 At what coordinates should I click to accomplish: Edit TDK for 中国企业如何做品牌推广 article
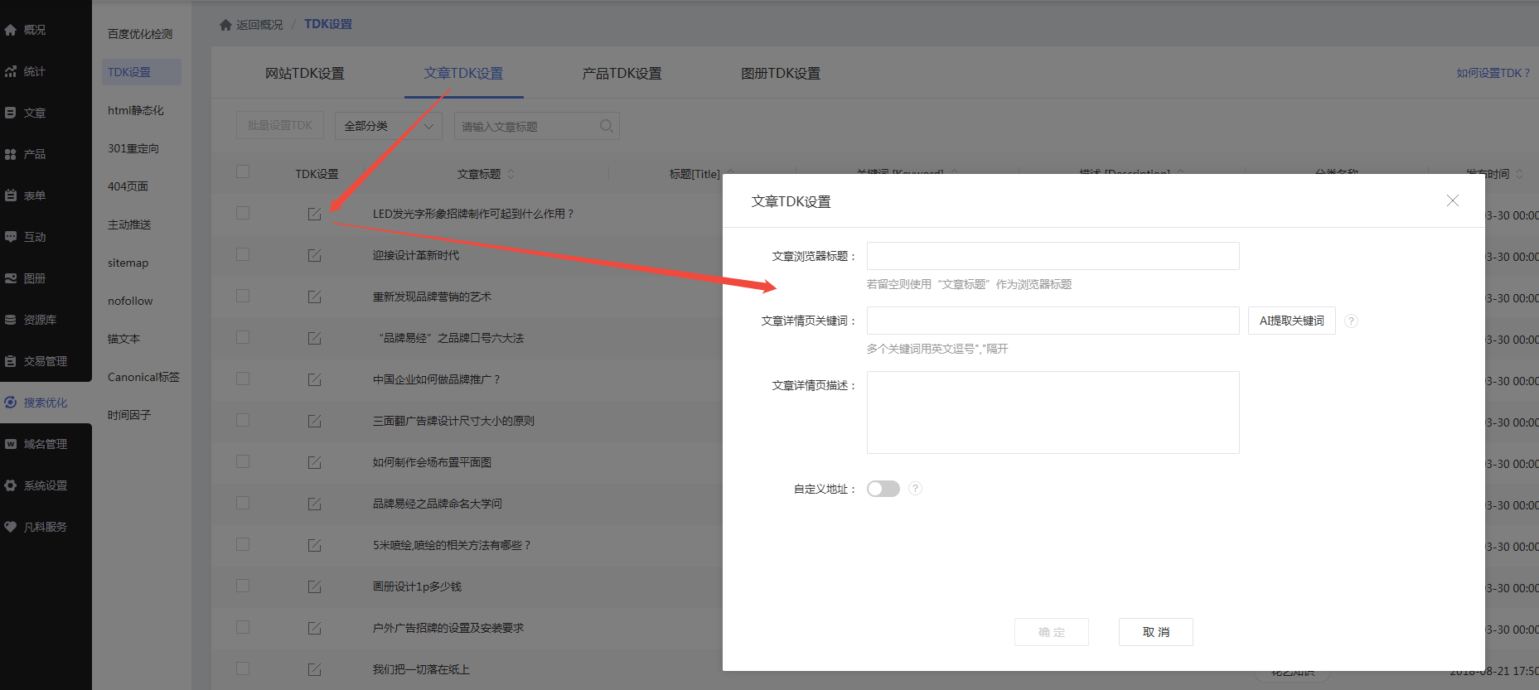[x=315, y=379]
